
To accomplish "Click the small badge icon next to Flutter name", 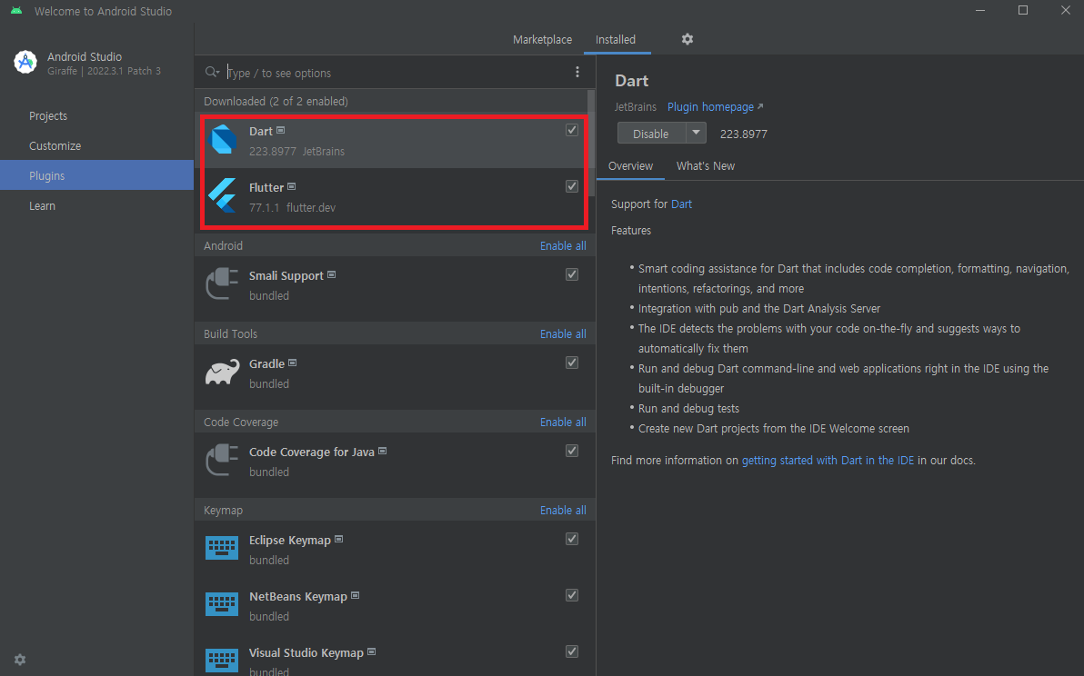I will 292,186.
